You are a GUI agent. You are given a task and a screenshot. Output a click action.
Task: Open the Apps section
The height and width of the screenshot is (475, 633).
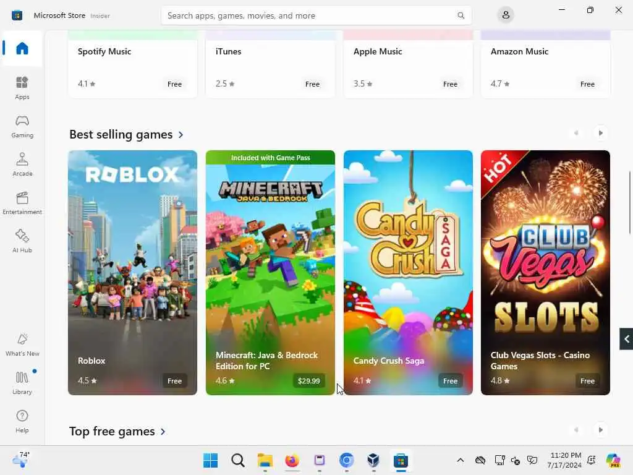click(x=22, y=88)
